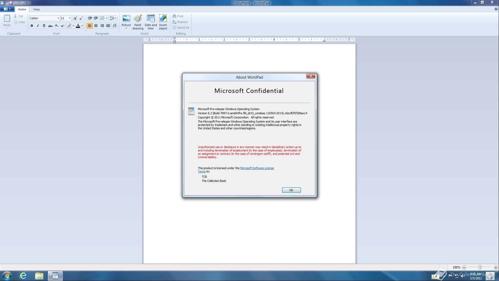Click OK in About WordPad dialog
This screenshot has width=499, height=281.
(291, 190)
